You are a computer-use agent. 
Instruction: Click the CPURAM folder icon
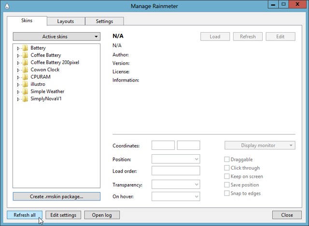(x=25, y=77)
